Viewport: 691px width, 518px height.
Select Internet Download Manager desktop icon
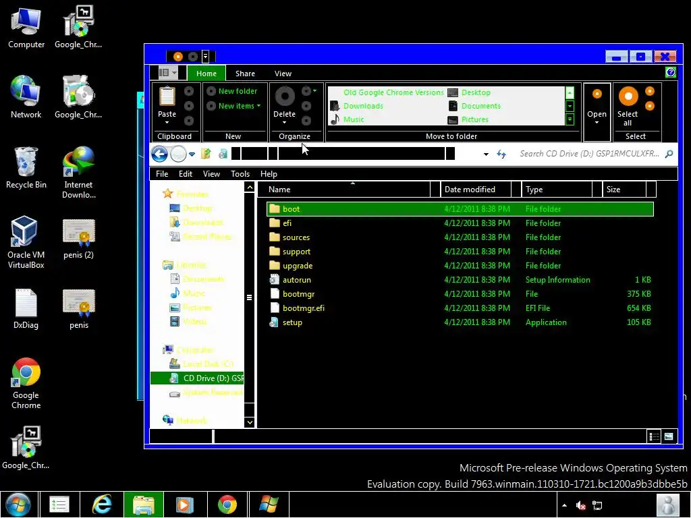pos(78,172)
